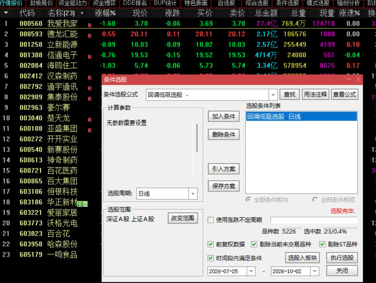Image resolution: width=376 pixels, height=283 pixels.
Task: Click the start date field 2026-07-25
Action: pyautogui.click(x=227, y=271)
